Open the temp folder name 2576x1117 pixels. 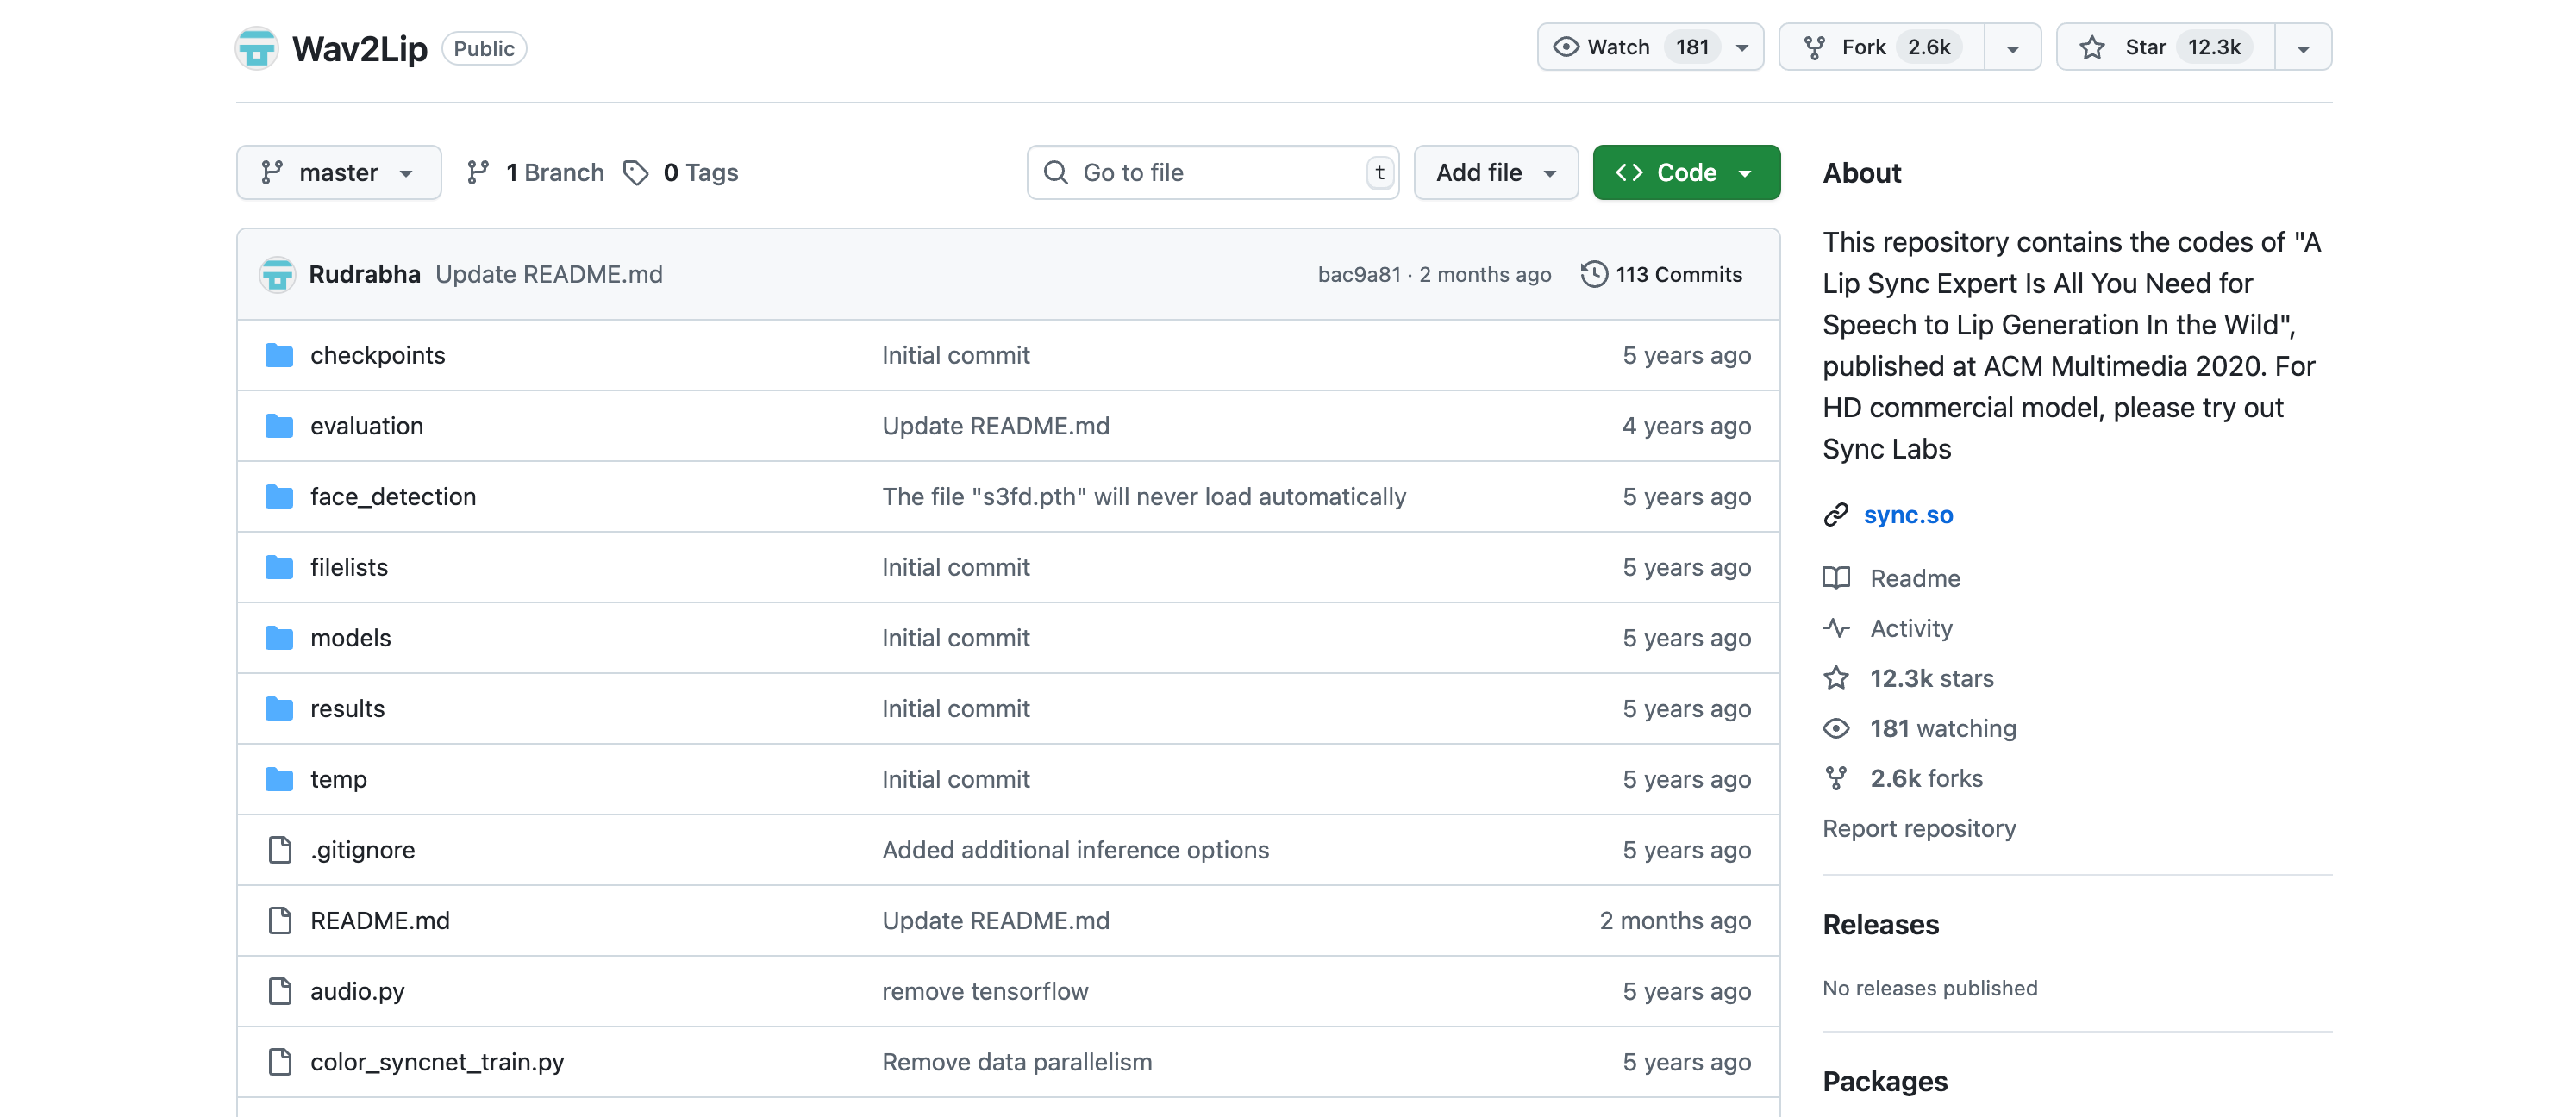(x=338, y=779)
